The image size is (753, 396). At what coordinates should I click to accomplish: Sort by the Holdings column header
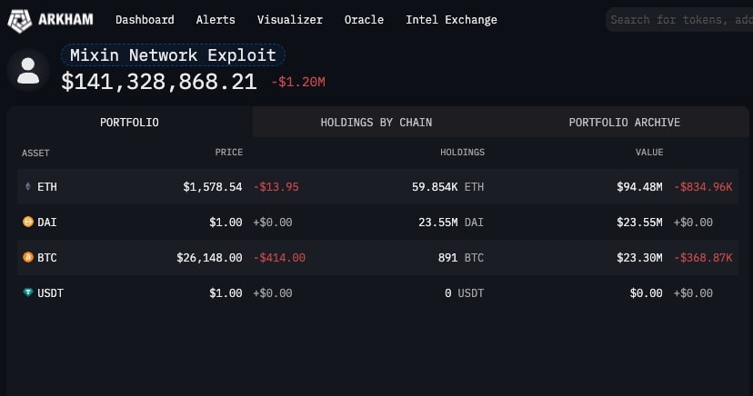(462, 153)
